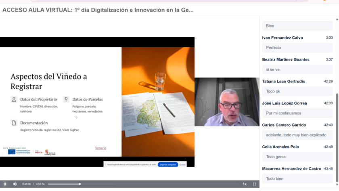Click the Temario link on slide

[x=100, y=148]
